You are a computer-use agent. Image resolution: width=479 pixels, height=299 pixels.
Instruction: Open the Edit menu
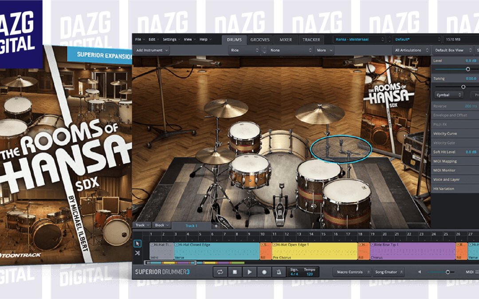point(153,39)
